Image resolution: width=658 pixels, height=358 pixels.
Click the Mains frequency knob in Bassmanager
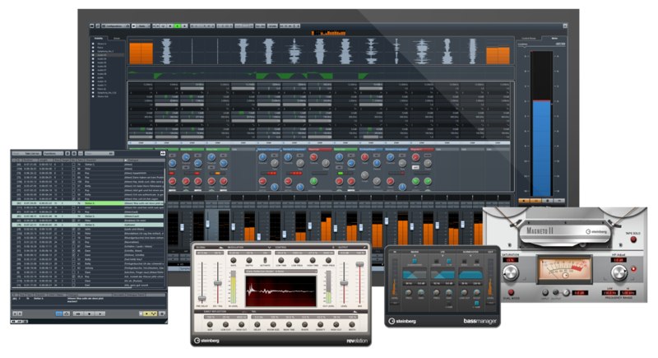pyautogui.click(x=408, y=292)
